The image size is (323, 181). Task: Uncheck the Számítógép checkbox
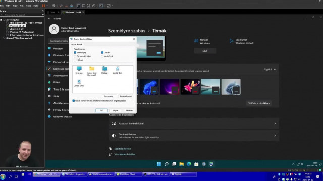tap(75, 52)
